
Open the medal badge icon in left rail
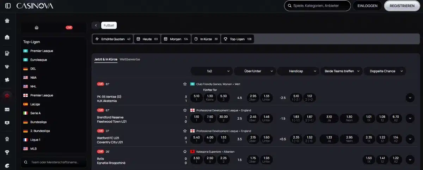click(x=7, y=139)
